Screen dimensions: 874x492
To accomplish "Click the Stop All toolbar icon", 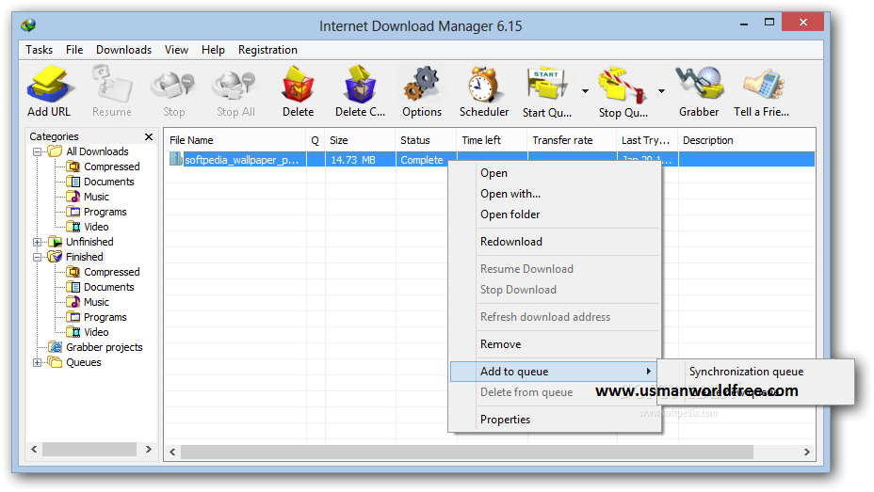I will click(235, 85).
